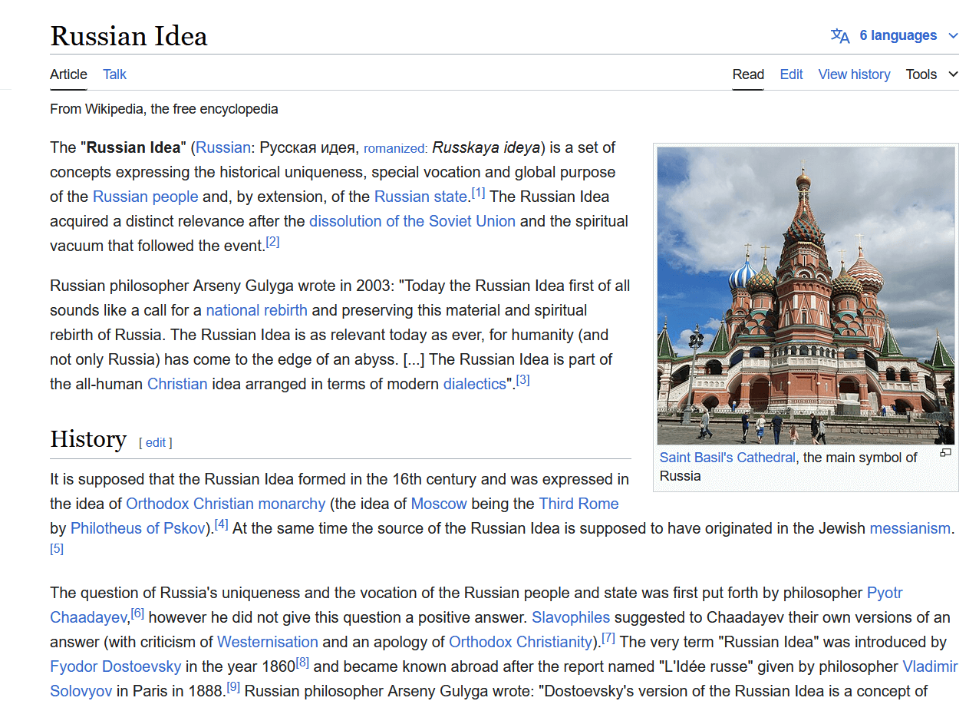Click the translate languages icon
979x701 pixels.
[x=840, y=36]
